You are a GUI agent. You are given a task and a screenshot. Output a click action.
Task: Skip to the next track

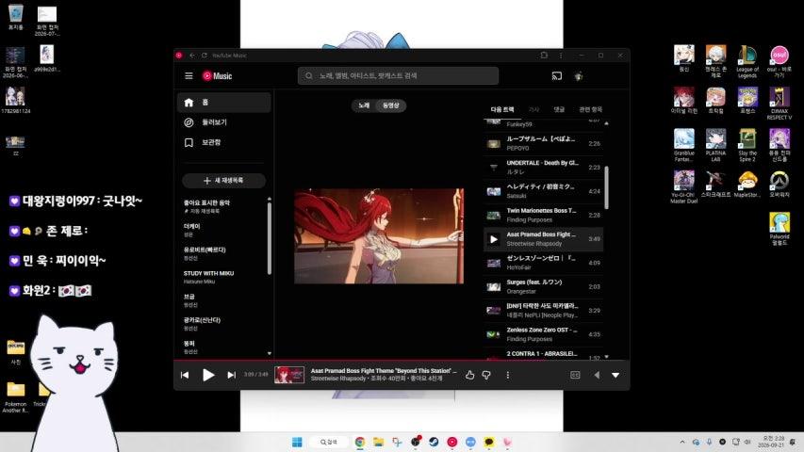[x=231, y=375]
